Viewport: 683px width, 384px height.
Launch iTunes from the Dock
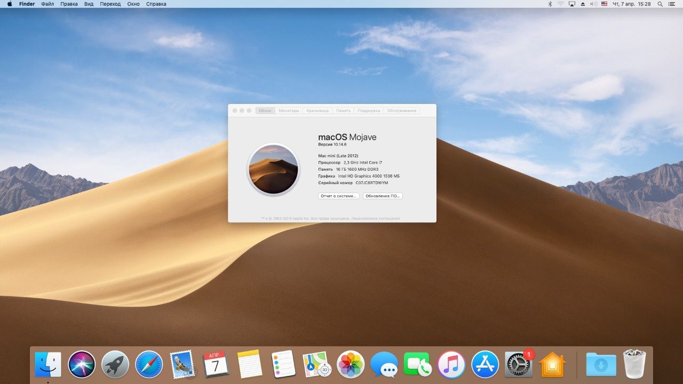451,365
